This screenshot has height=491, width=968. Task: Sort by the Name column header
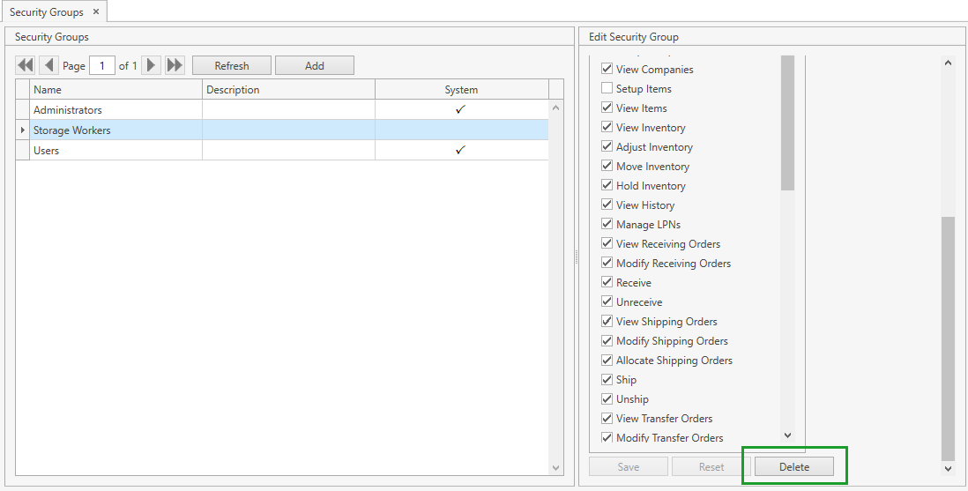click(x=115, y=89)
